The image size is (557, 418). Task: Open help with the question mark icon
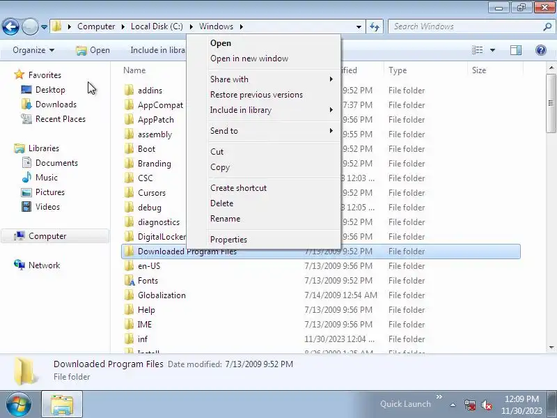coord(541,50)
